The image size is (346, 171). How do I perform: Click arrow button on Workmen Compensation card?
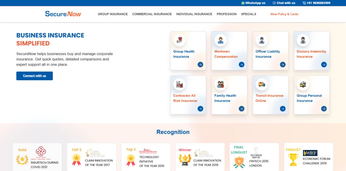[x=242, y=65]
